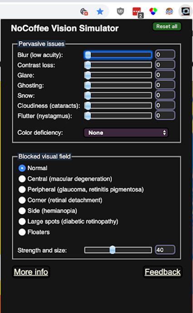Open the Color deficiency dropdown

126,133
